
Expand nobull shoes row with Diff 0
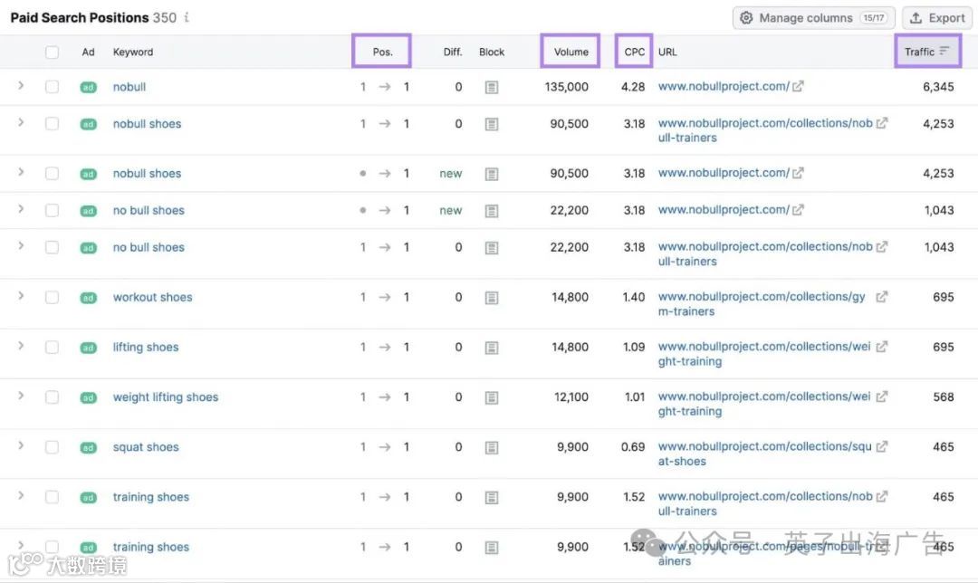point(21,122)
